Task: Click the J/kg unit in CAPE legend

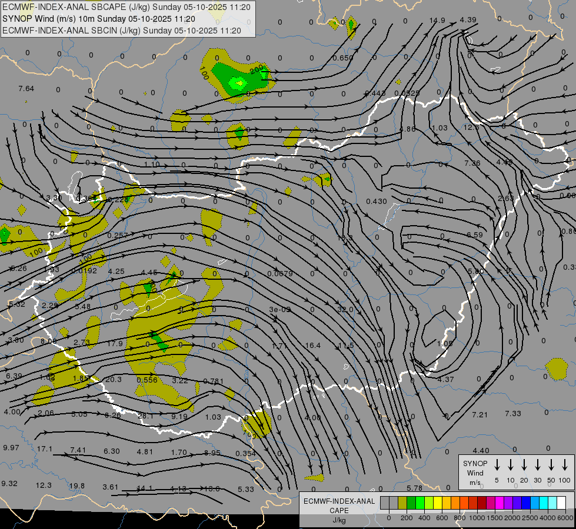Action: 339,520
